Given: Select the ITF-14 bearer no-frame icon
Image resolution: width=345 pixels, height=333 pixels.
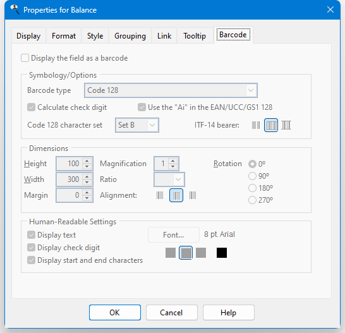Looking at the screenshot, I should click(256, 125).
